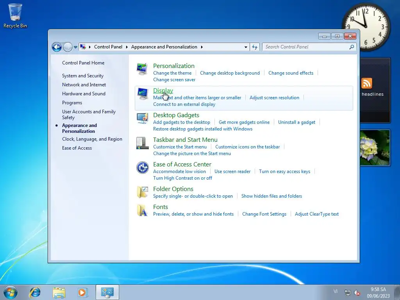Viewport: 400px width, 300px height.
Task: Open Show hidden files and folders
Action: (x=272, y=196)
